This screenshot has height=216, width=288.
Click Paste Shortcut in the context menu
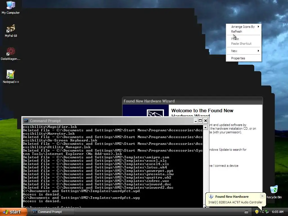point(244,44)
